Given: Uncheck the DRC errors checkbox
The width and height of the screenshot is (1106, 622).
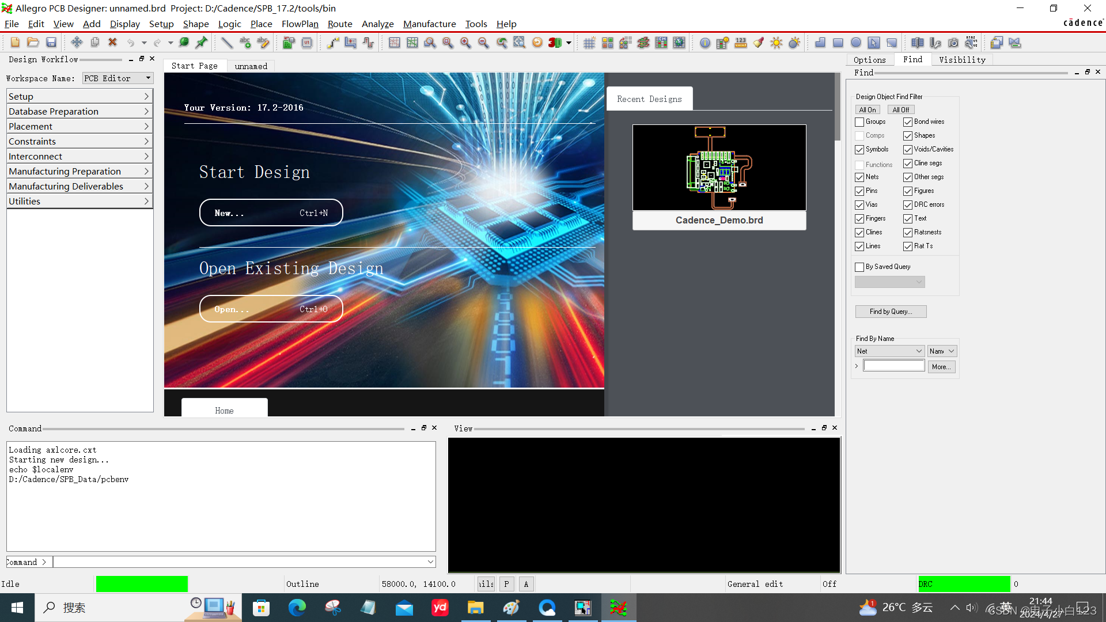Looking at the screenshot, I should pos(908,205).
